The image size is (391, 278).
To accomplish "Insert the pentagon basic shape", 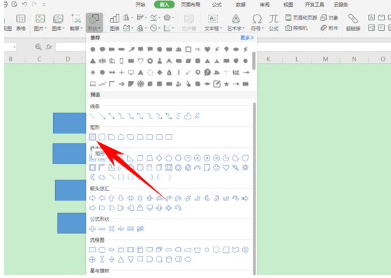I will (x=169, y=158).
